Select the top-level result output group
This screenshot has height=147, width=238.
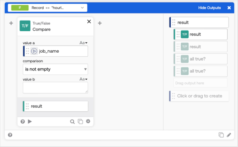click(199, 23)
